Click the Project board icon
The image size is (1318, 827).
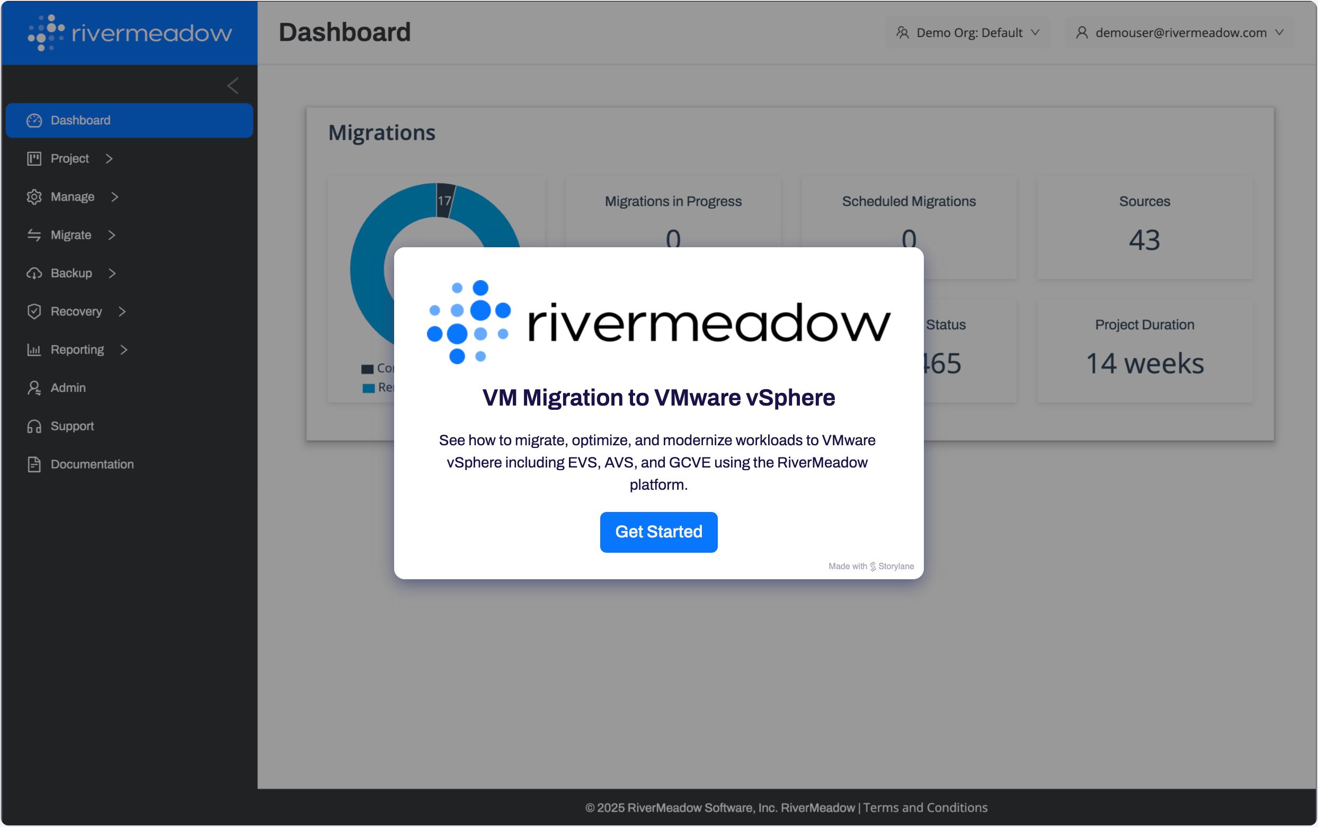[34, 159]
